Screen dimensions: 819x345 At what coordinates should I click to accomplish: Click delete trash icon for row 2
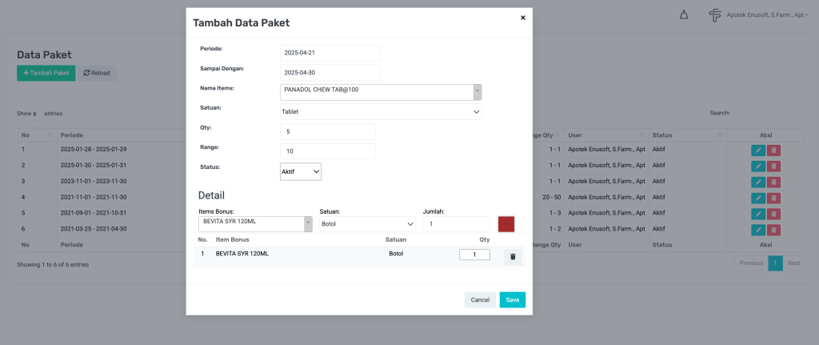coord(773,166)
